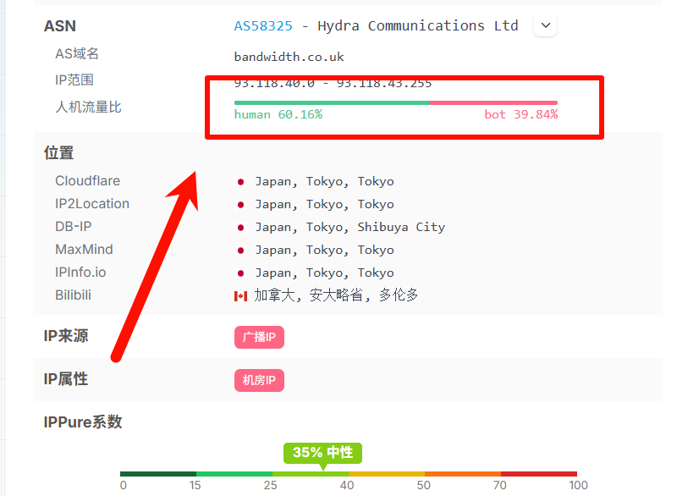Image resolution: width=677 pixels, height=496 pixels.
Task: Click the IP范围 label
Action: click(x=74, y=80)
